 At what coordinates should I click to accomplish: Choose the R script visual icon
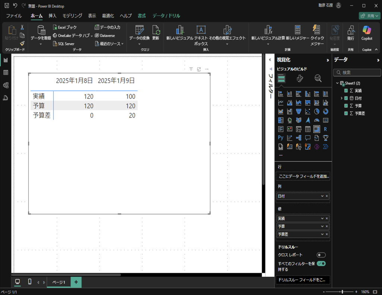click(325, 129)
